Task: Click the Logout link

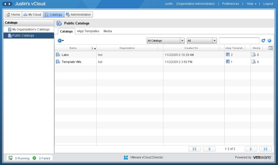Action: (x=268, y=4)
